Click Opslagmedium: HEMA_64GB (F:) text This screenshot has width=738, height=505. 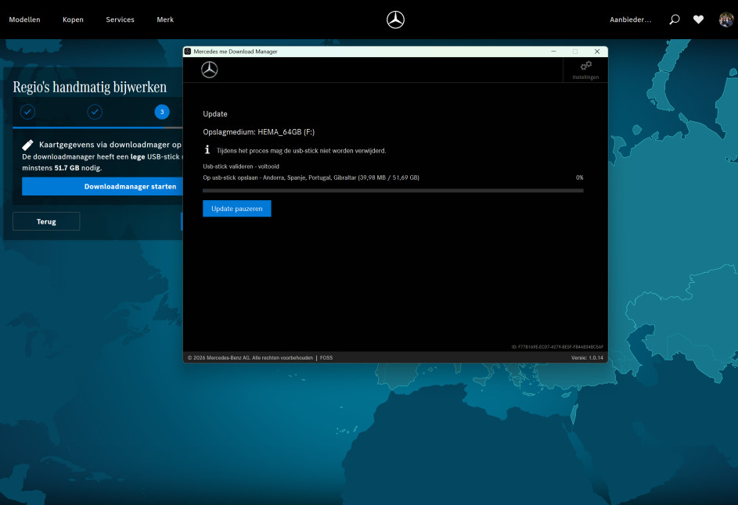pyautogui.click(x=258, y=132)
